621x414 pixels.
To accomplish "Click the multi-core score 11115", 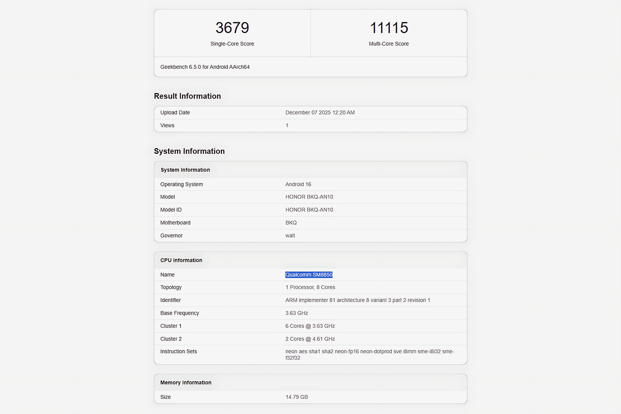I will [x=389, y=28].
